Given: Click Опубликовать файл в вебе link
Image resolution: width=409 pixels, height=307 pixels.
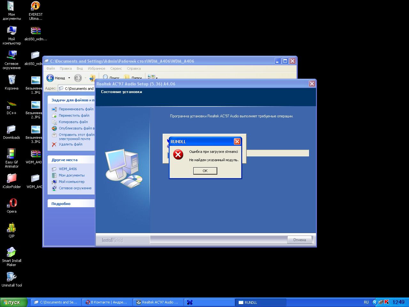Looking at the screenshot, I should pyautogui.click(x=76, y=128).
